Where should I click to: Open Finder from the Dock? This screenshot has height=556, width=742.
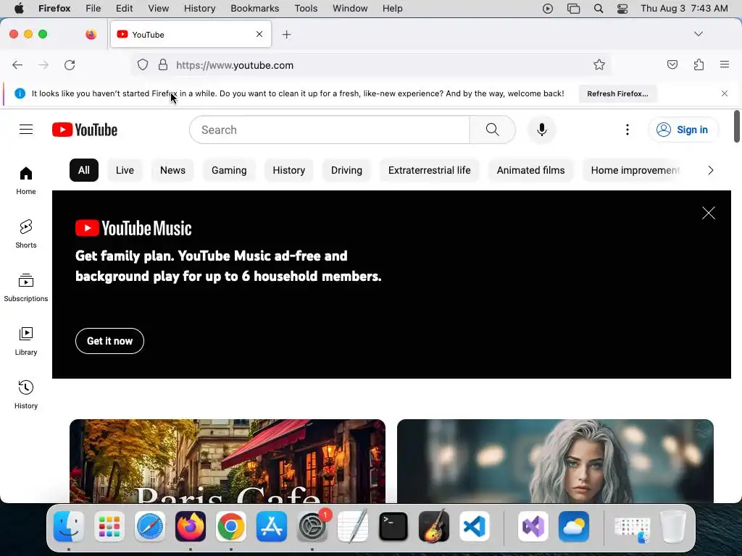69,526
